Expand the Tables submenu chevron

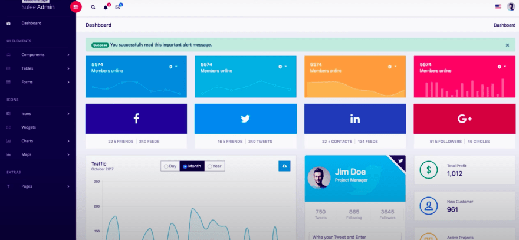[68, 68]
